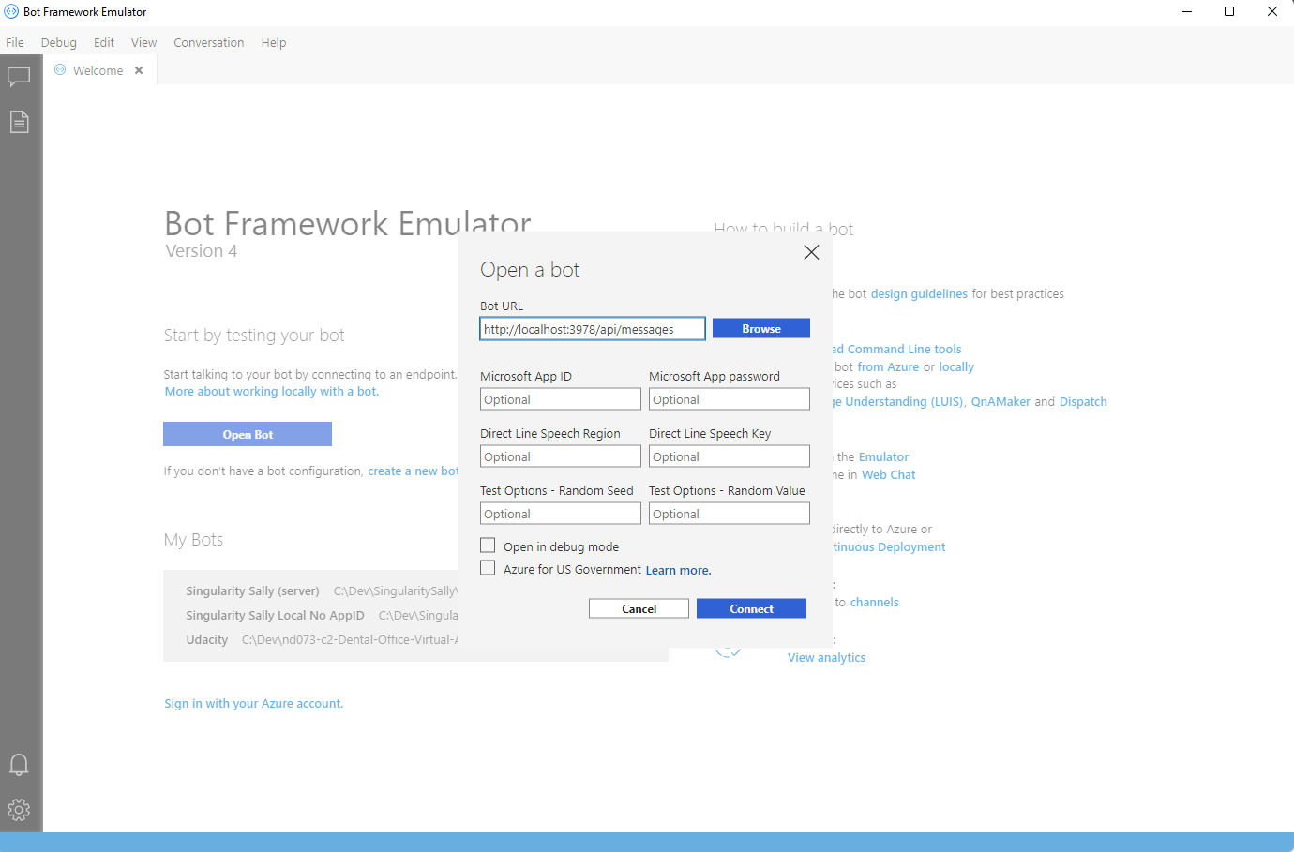Open Language Understanding (LUIS) link
The image size is (1294, 852).
[899, 401]
